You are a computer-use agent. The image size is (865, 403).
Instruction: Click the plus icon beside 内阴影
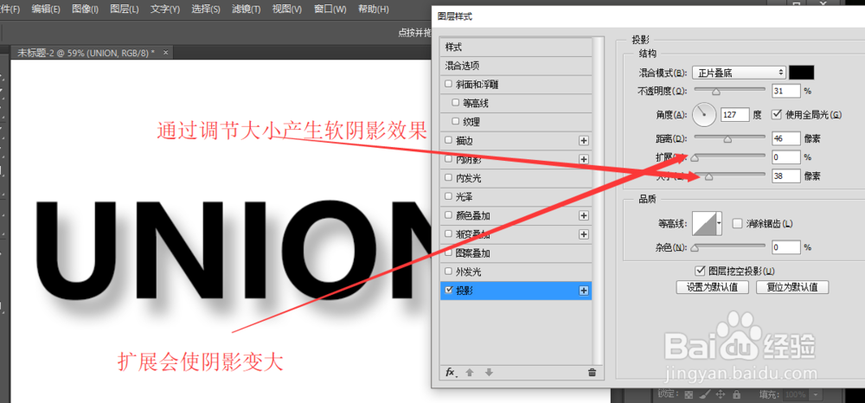pyautogui.click(x=584, y=159)
